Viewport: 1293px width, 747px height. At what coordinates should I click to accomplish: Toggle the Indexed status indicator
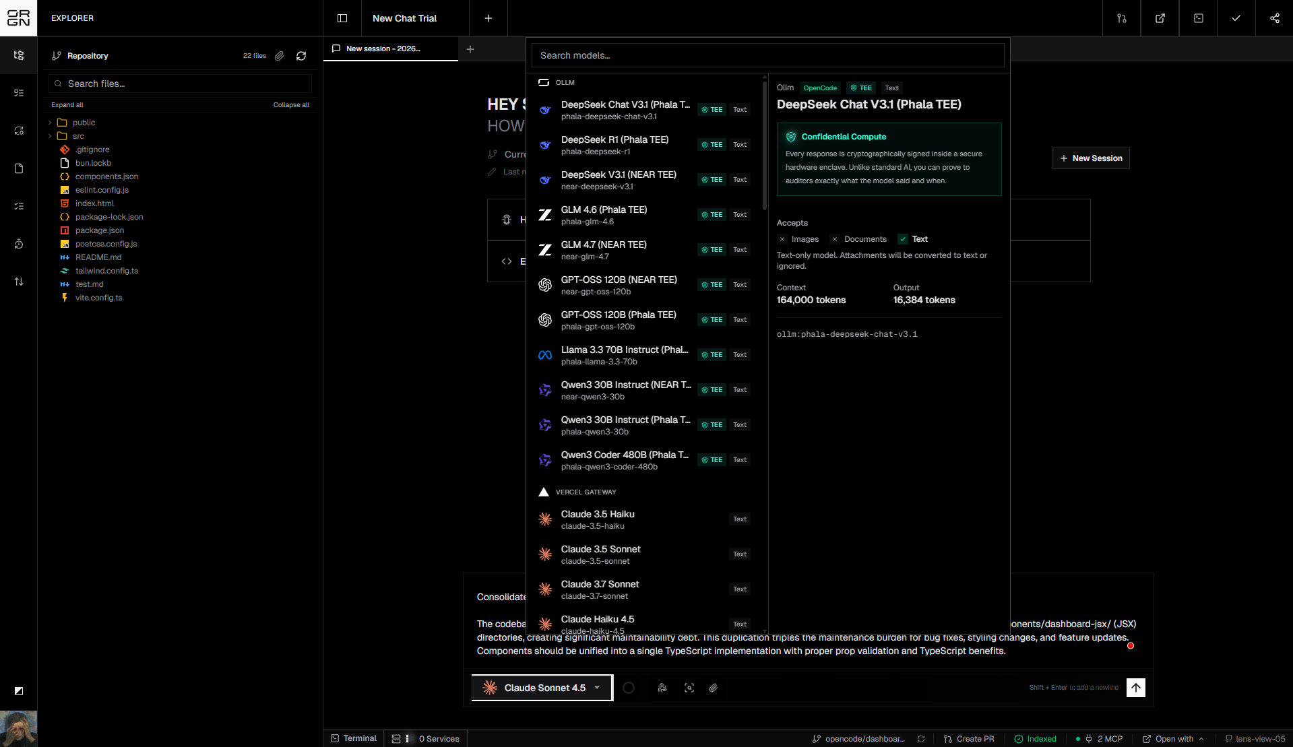[1036, 739]
